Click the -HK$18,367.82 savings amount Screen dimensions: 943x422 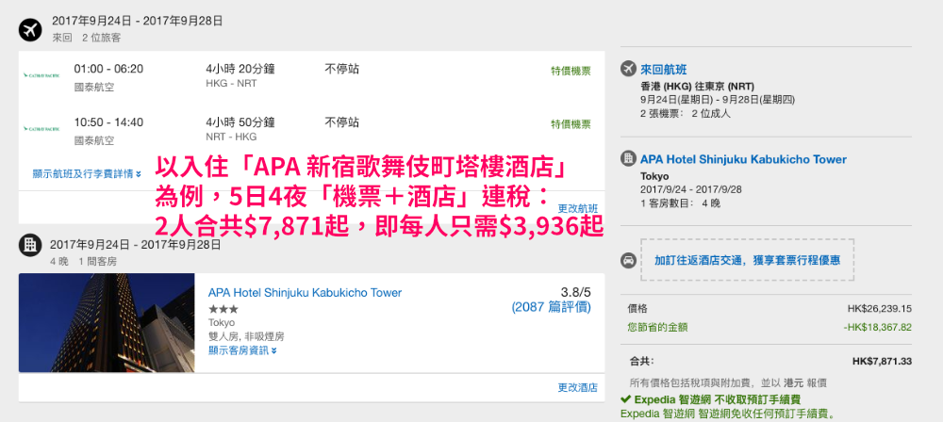pyautogui.click(x=877, y=327)
